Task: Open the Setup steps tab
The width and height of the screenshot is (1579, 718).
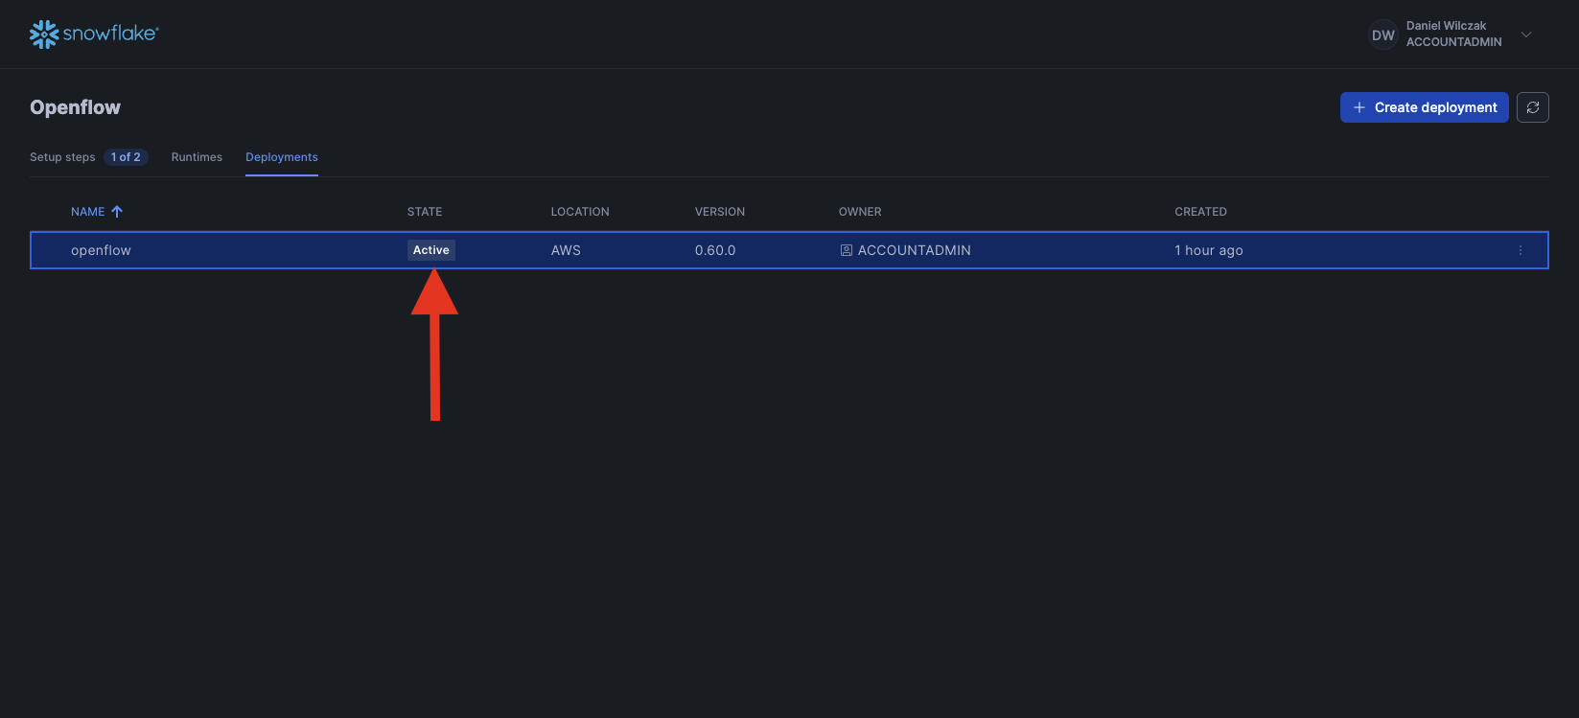Action: click(62, 157)
